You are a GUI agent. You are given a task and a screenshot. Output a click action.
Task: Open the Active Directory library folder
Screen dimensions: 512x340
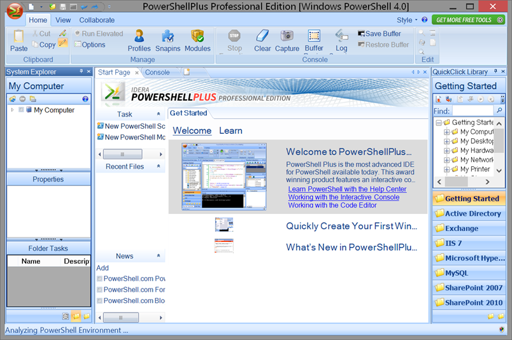pos(469,213)
